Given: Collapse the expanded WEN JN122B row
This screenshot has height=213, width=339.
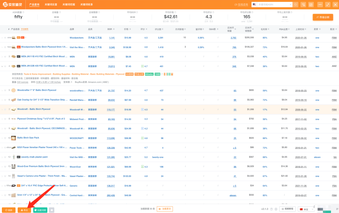Looking at the screenshot, I should click(x=2, y=66).
